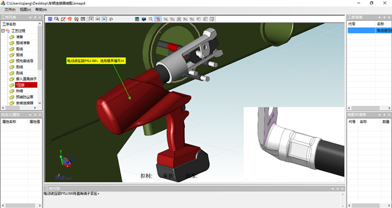This screenshot has width=392, height=208.
Task: Pin the 工序列表 panel with pushpin
Action: point(35,18)
